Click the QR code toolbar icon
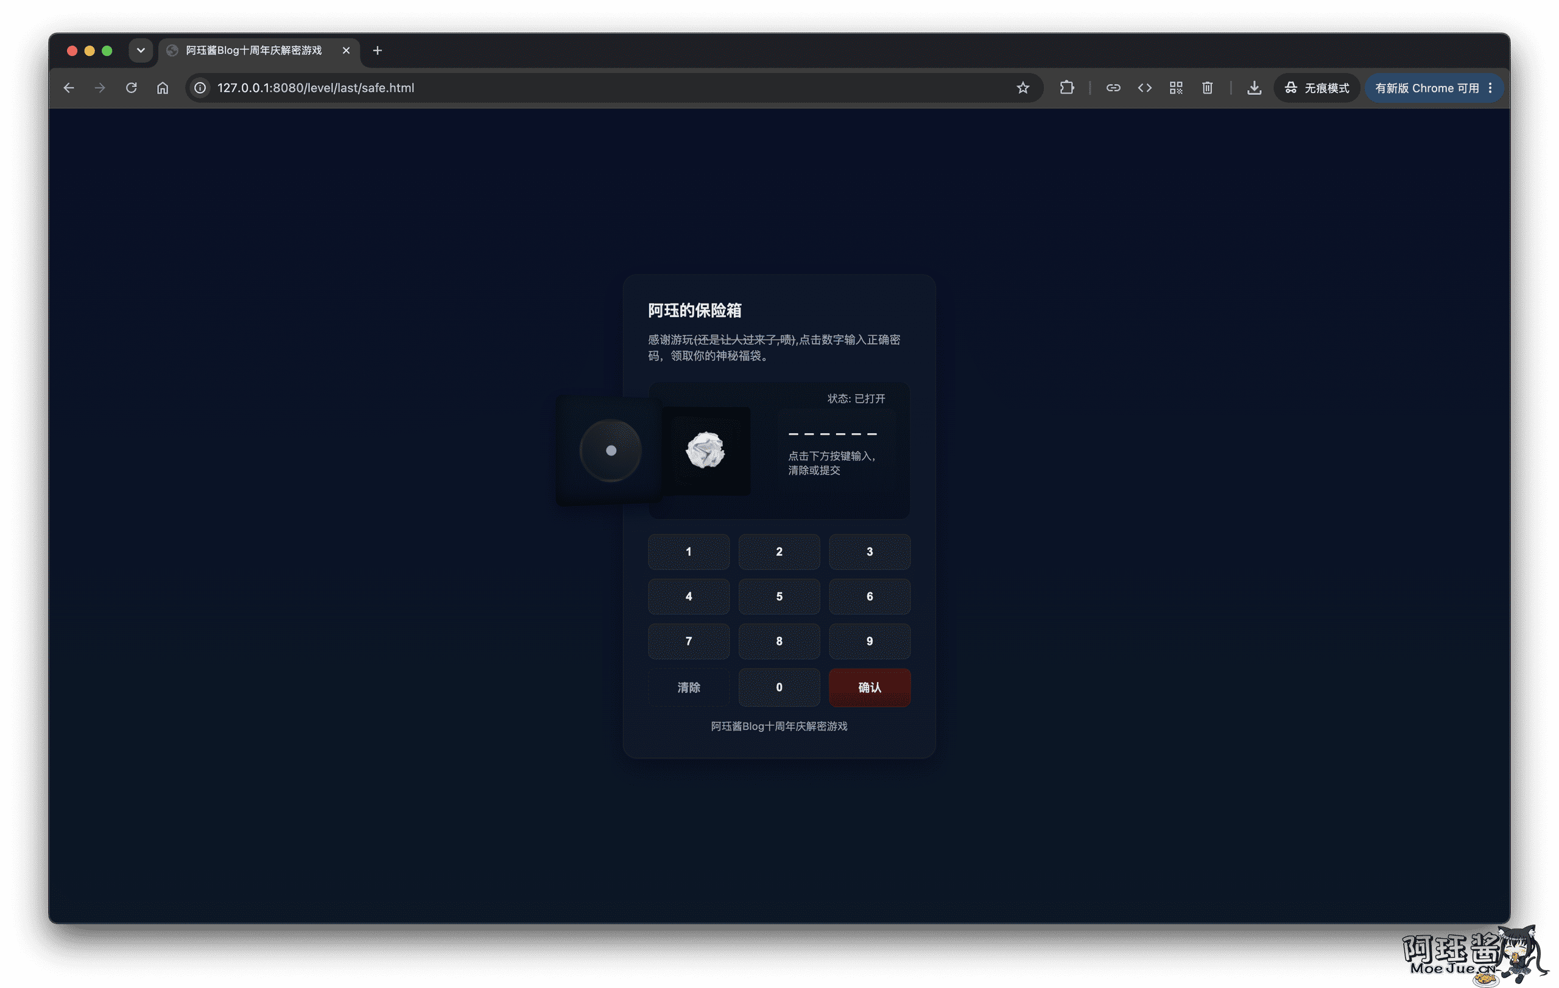This screenshot has height=988, width=1559. [1177, 88]
